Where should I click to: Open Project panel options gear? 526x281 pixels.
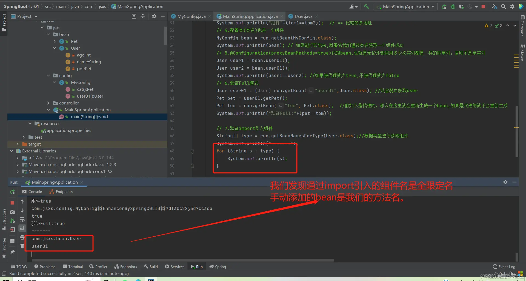pyautogui.click(x=154, y=16)
